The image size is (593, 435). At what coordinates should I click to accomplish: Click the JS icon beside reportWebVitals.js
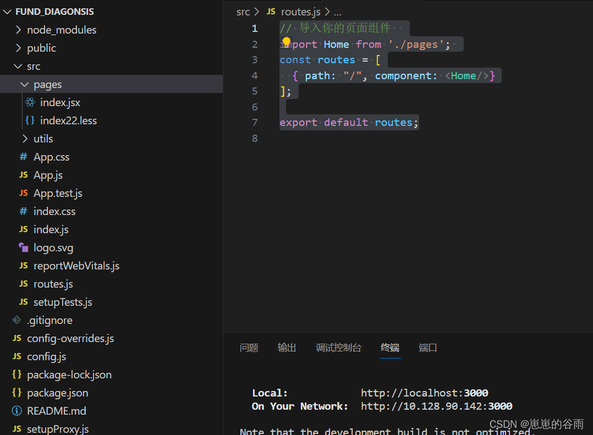pos(24,266)
